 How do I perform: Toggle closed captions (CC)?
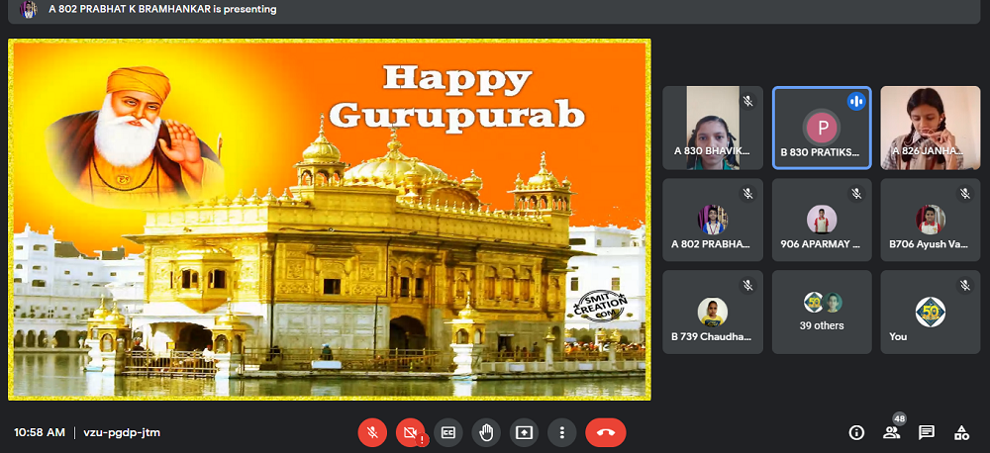point(447,432)
